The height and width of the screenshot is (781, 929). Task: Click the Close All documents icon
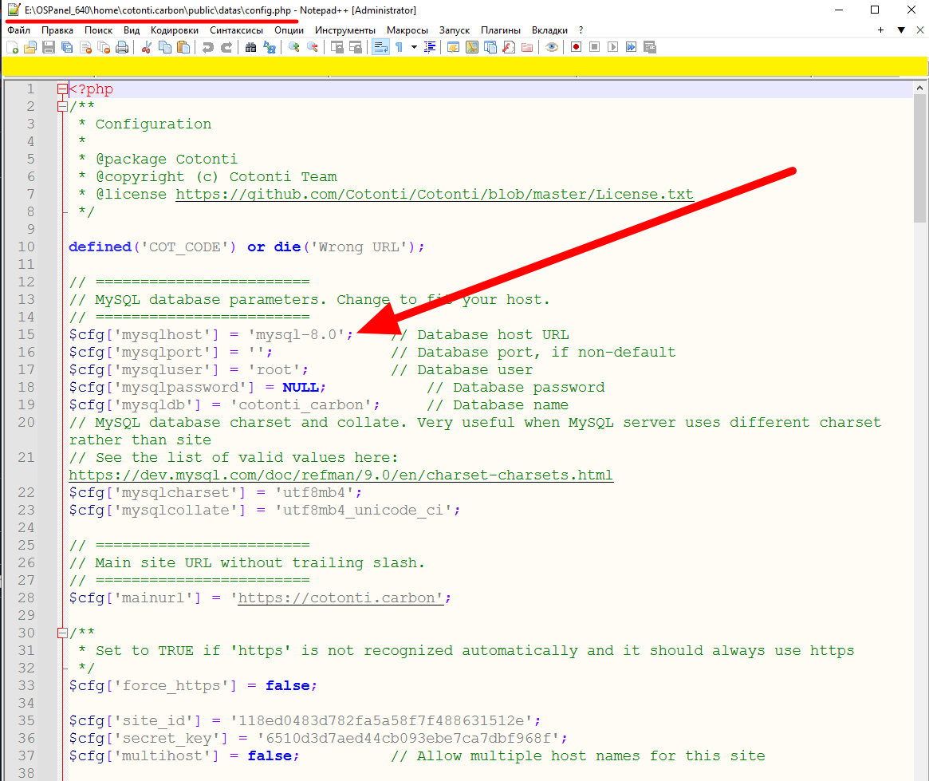pyautogui.click(x=104, y=47)
